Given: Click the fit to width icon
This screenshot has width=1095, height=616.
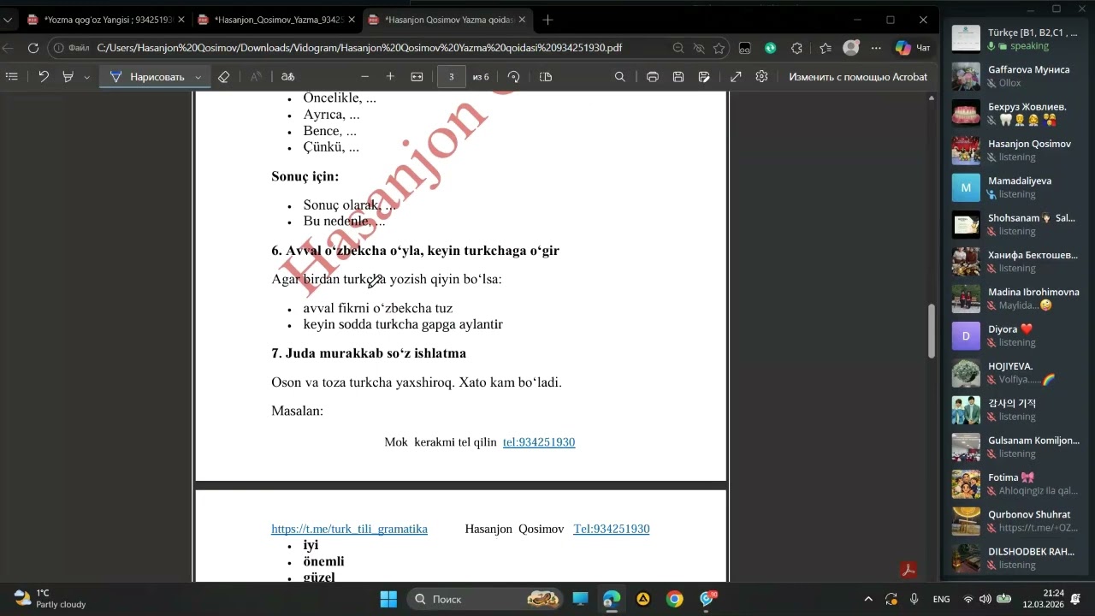Looking at the screenshot, I should coord(417,77).
